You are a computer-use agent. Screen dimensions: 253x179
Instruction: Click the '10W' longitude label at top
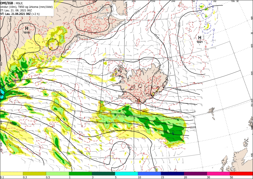pos(173,1)
